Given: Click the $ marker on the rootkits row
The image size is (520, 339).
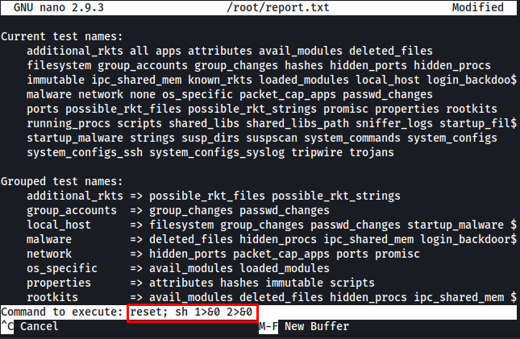Looking at the screenshot, I should 514,297.
